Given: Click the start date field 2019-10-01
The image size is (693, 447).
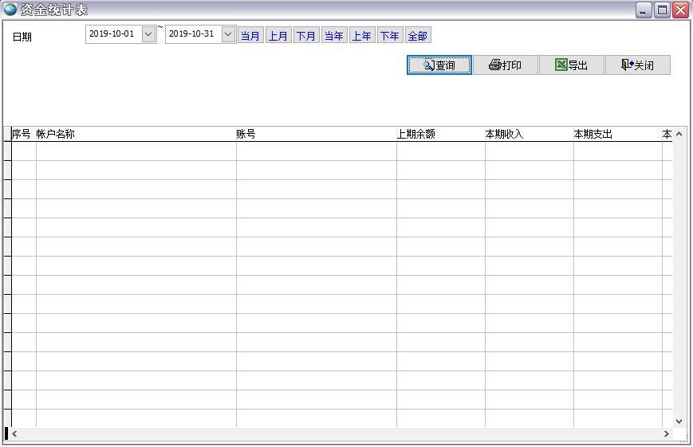Looking at the screenshot, I should pyautogui.click(x=112, y=34).
